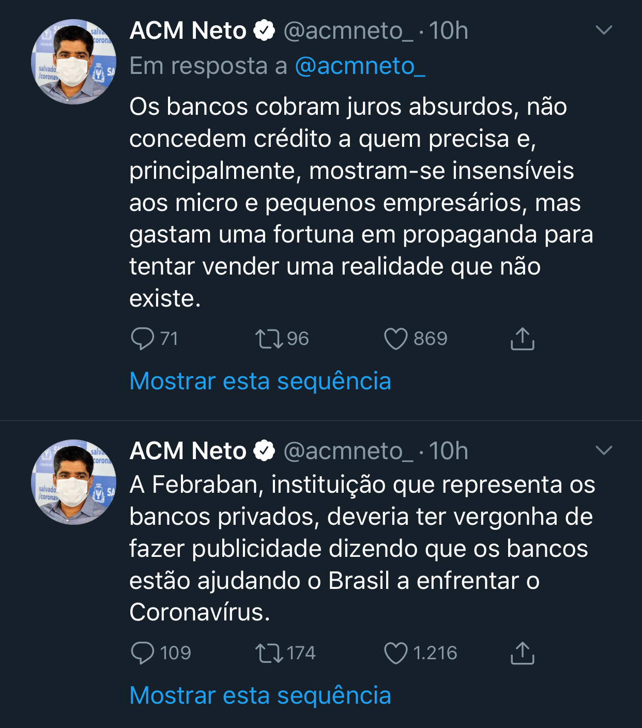This screenshot has width=642, height=728.
Task: Click the verified badge on the Febraban tweet
Action: click(264, 451)
